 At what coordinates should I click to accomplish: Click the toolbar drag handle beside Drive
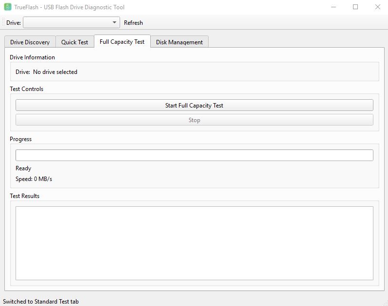click(x=3, y=22)
